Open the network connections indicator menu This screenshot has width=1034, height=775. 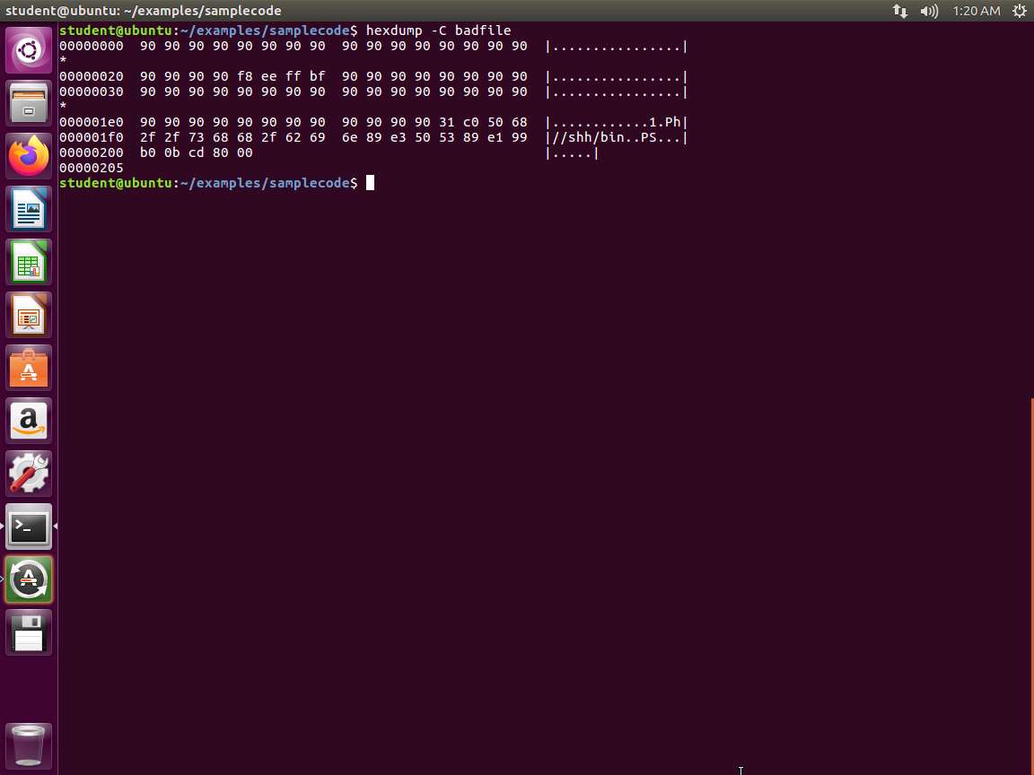tap(899, 11)
